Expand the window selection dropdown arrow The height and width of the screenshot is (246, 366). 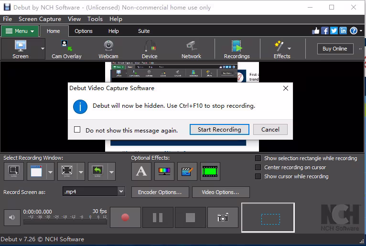[50, 172]
